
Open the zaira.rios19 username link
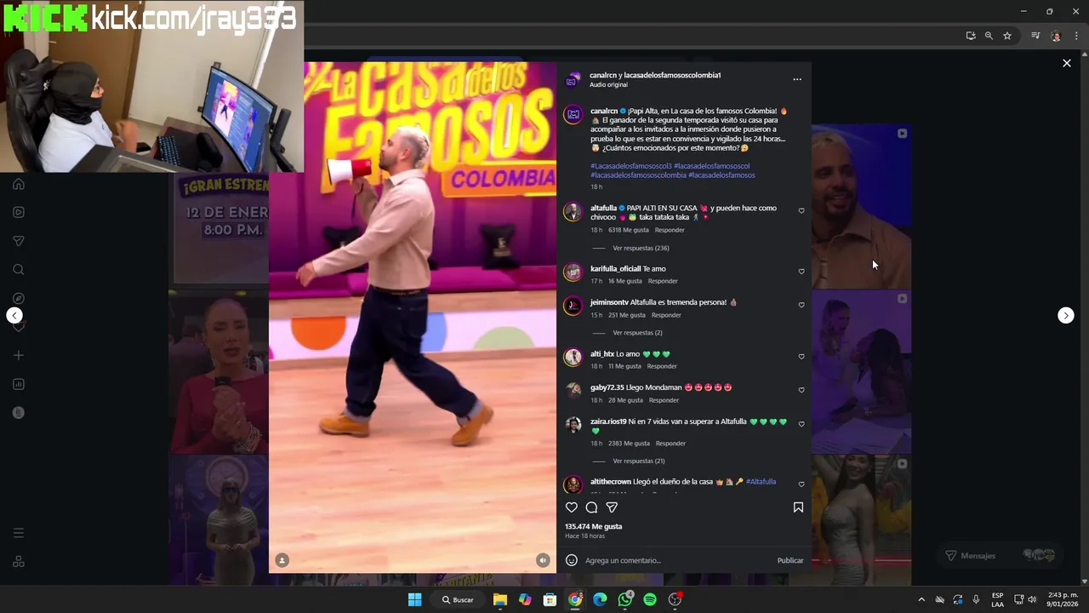click(608, 421)
